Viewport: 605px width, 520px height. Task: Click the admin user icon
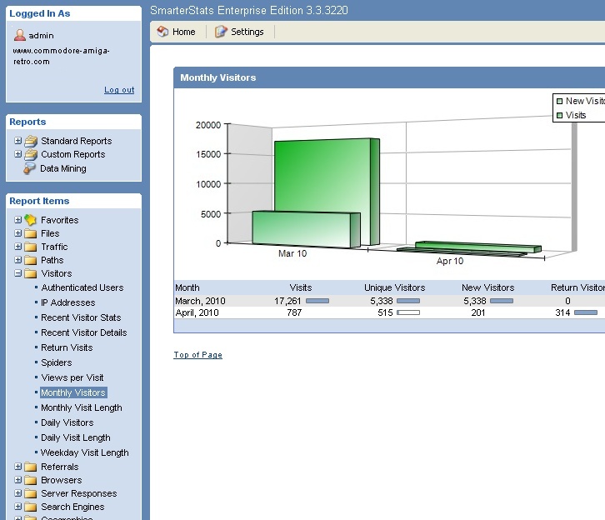20,36
